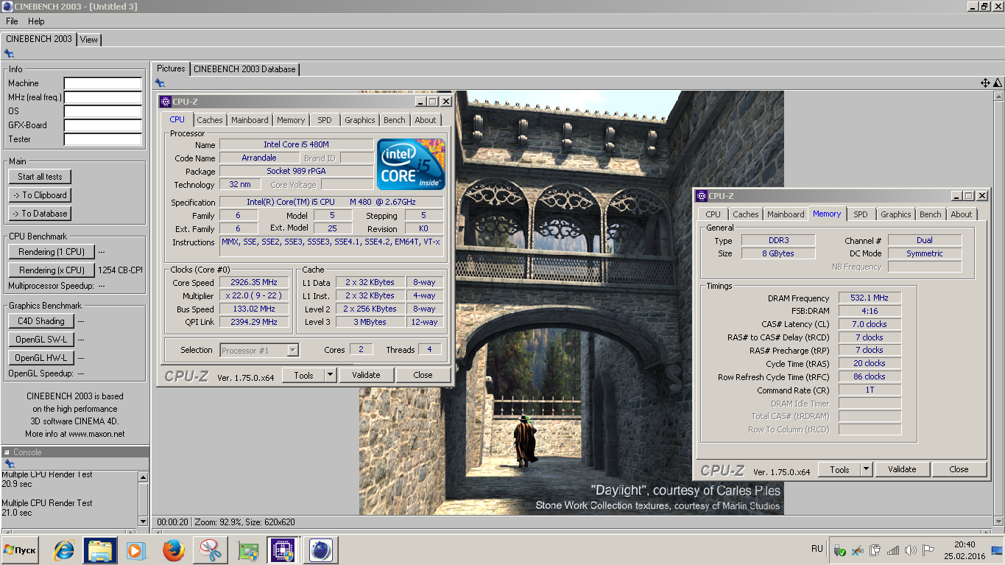
Task: Click the fit-to-view arrows icon in Pictures panel
Action: [x=985, y=83]
